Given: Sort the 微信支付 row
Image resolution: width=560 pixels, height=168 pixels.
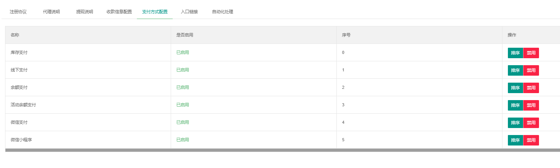Looking at the screenshot, I should pyautogui.click(x=515, y=123).
